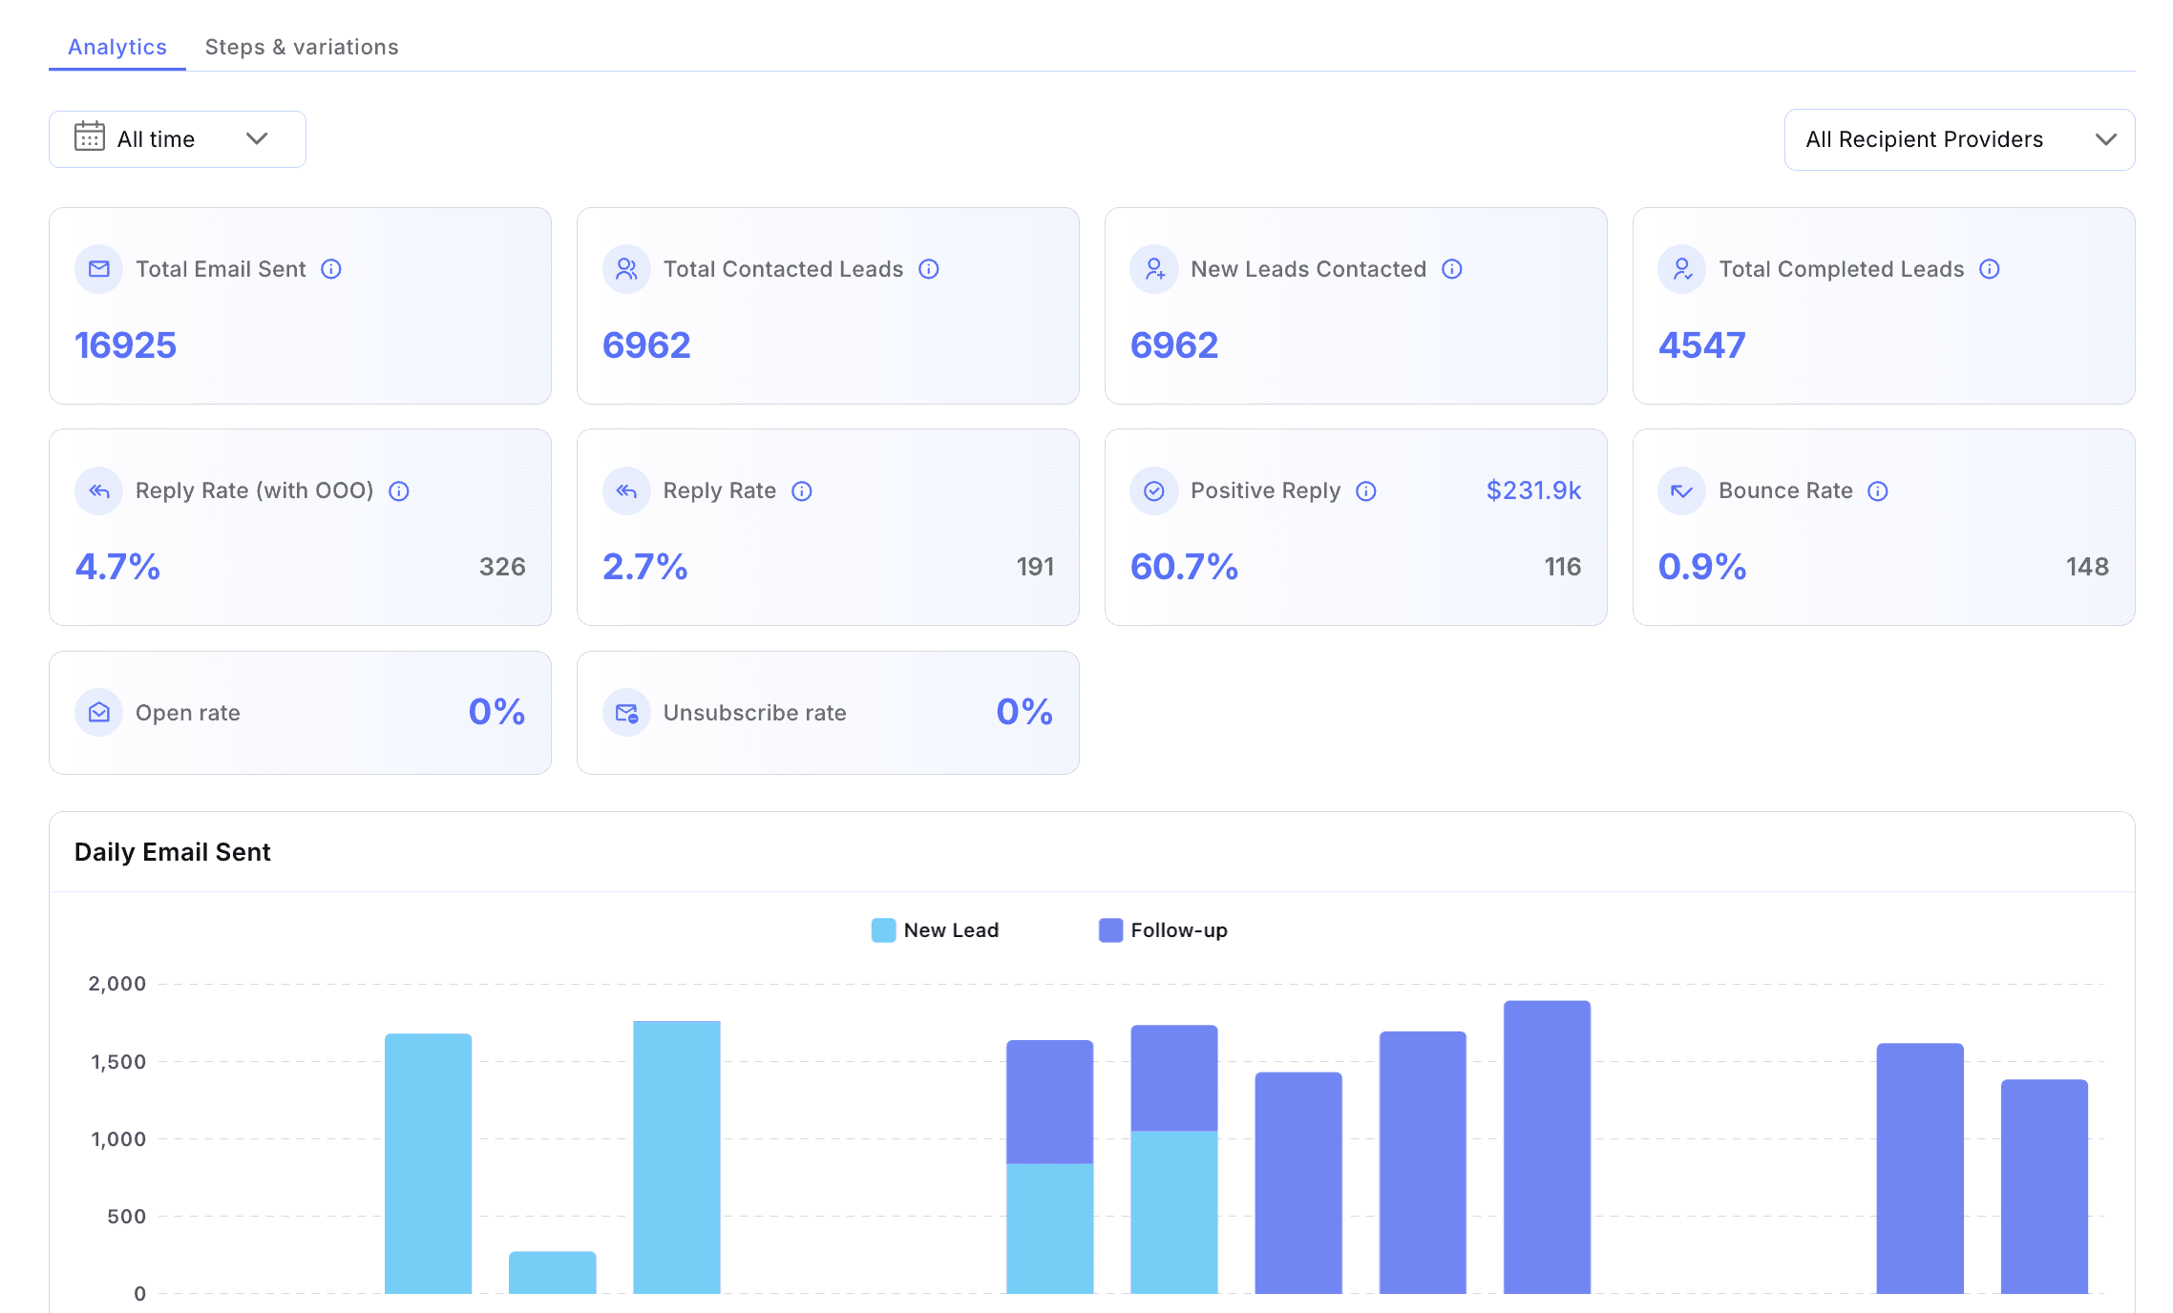Viewport: 2173px width, 1313px height.
Task: Click the $231.9k positive reply value
Action: [1533, 490]
